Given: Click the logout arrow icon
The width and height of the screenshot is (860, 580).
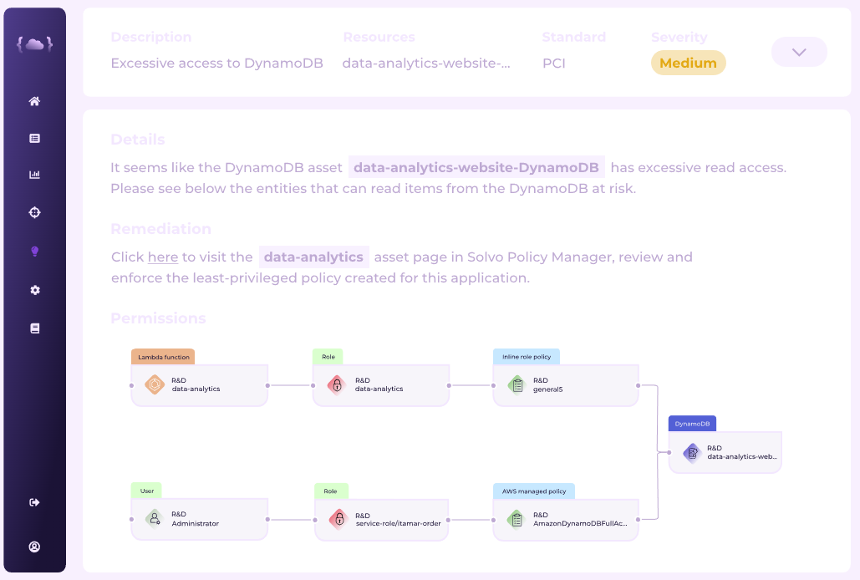Looking at the screenshot, I should click(34, 502).
